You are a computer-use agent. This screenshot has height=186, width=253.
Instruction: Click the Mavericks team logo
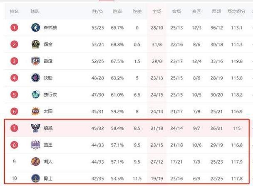(35, 94)
